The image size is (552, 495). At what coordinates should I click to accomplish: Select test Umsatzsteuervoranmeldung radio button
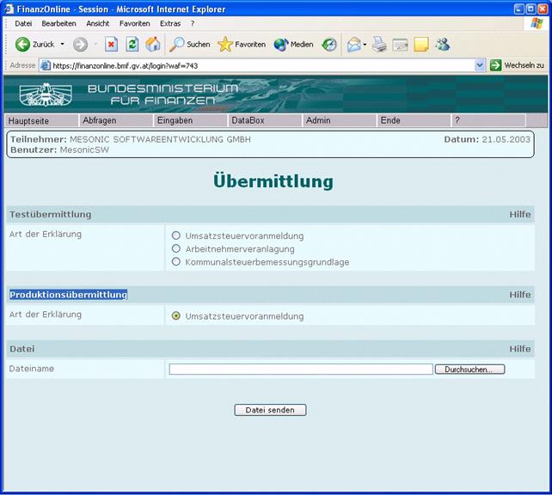tap(176, 235)
